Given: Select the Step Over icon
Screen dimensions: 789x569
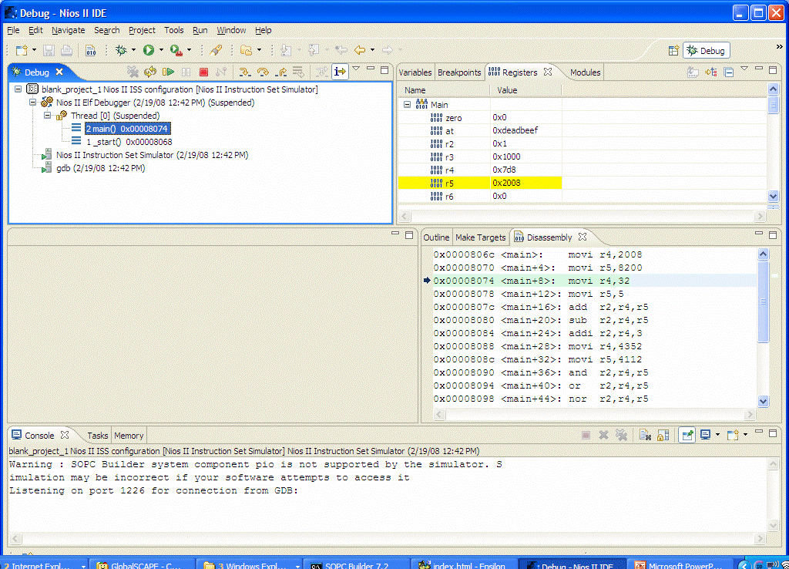Looking at the screenshot, I should coord(262,71).
